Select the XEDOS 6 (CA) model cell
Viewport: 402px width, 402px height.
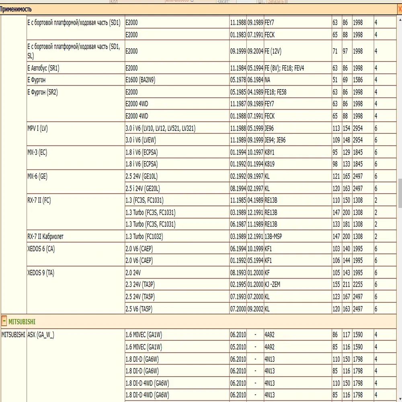tap(41, 248)
